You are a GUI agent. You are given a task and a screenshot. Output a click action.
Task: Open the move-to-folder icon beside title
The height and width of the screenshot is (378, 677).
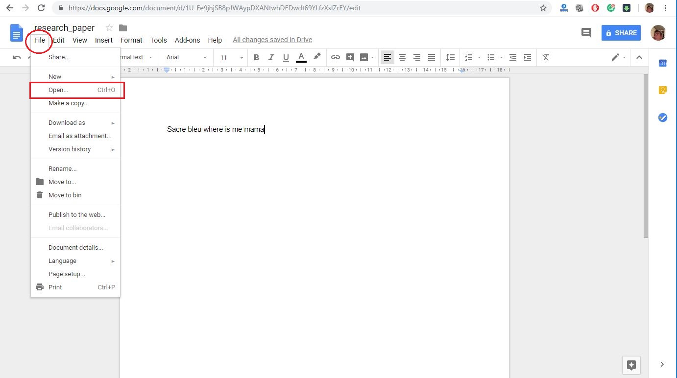tap(123, 28)
